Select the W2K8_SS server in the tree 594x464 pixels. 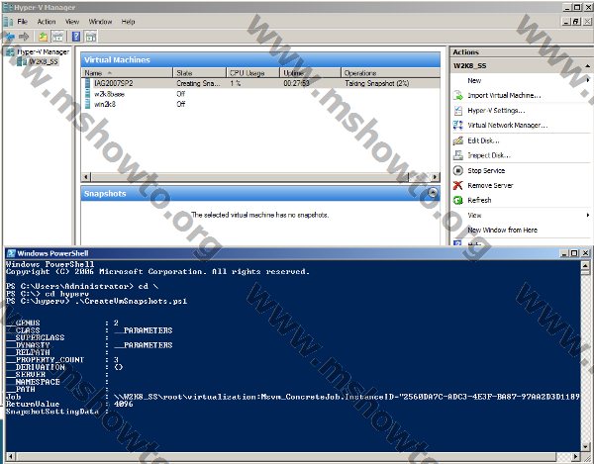coord(43,61)
